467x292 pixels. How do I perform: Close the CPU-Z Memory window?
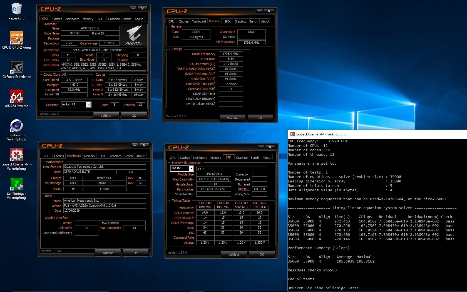click(269, 11)
